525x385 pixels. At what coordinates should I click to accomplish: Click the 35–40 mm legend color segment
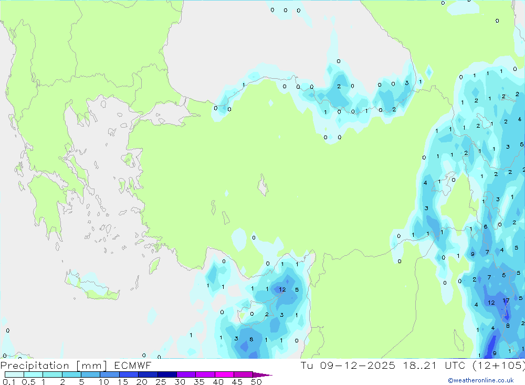[205, 374]
